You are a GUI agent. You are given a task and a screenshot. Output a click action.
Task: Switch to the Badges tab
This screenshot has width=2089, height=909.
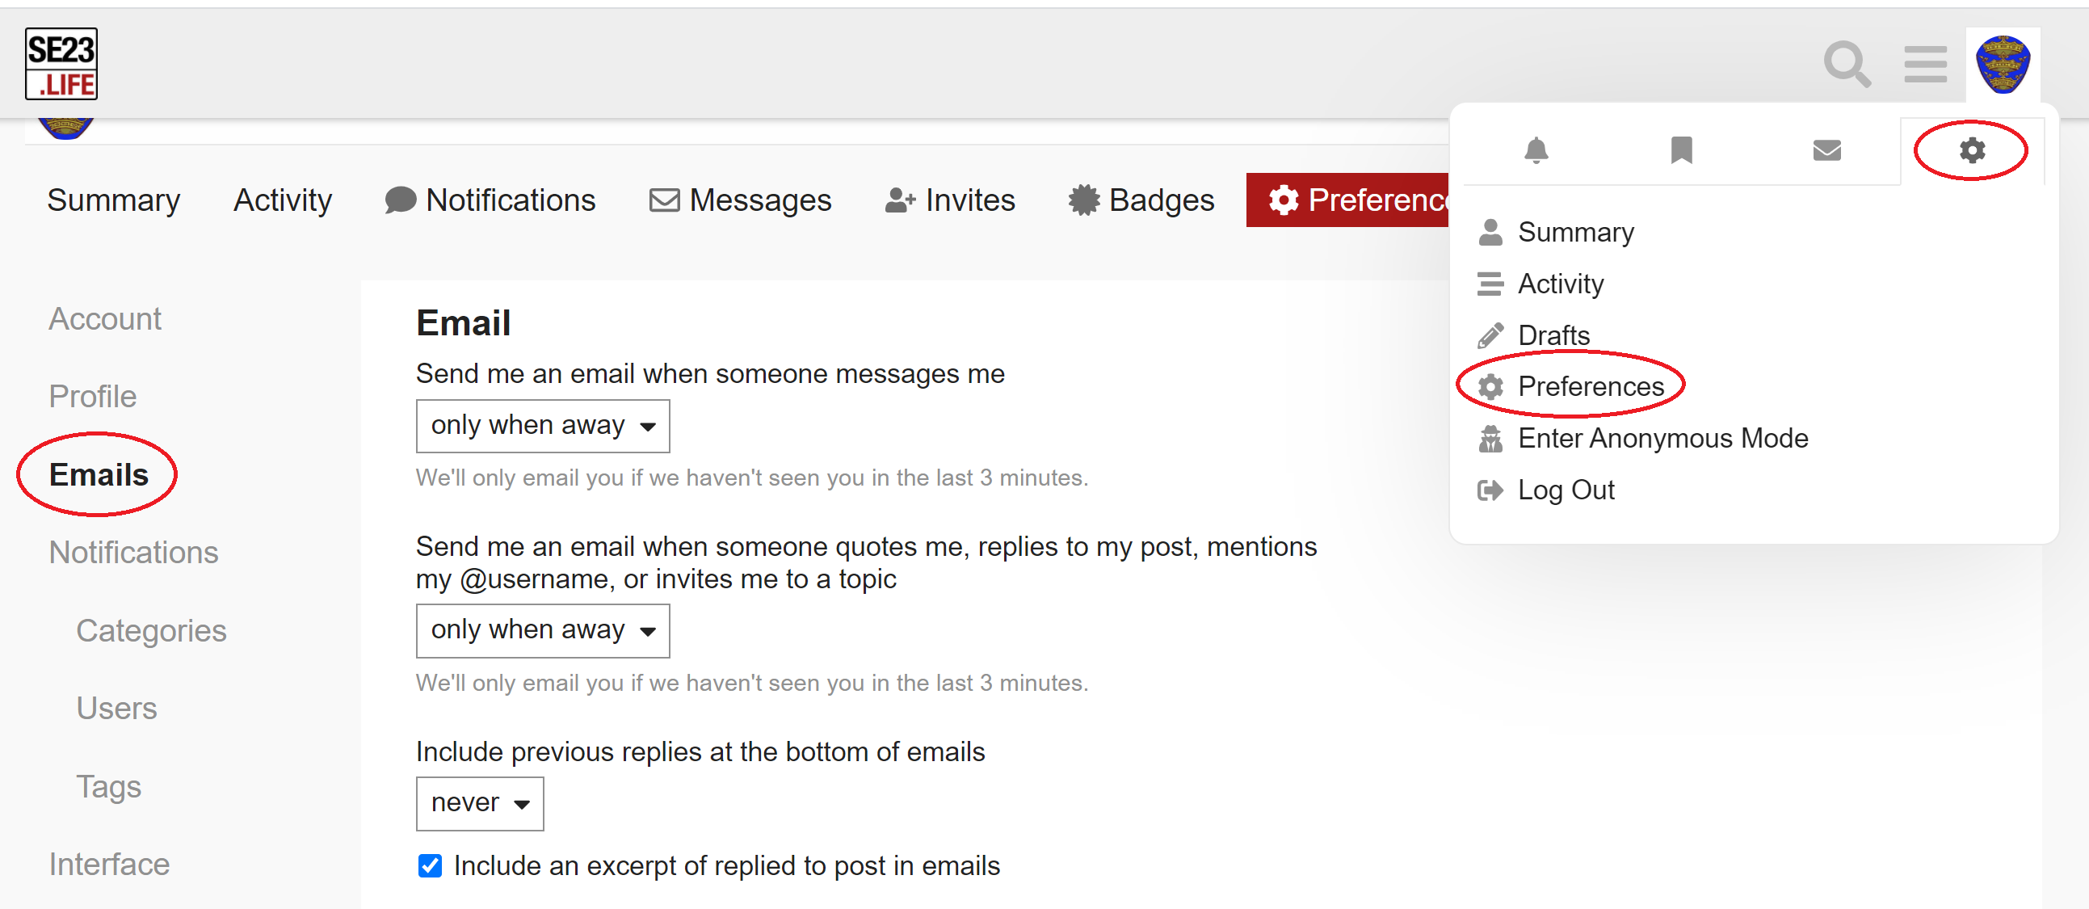click(x=1141, y=200)
